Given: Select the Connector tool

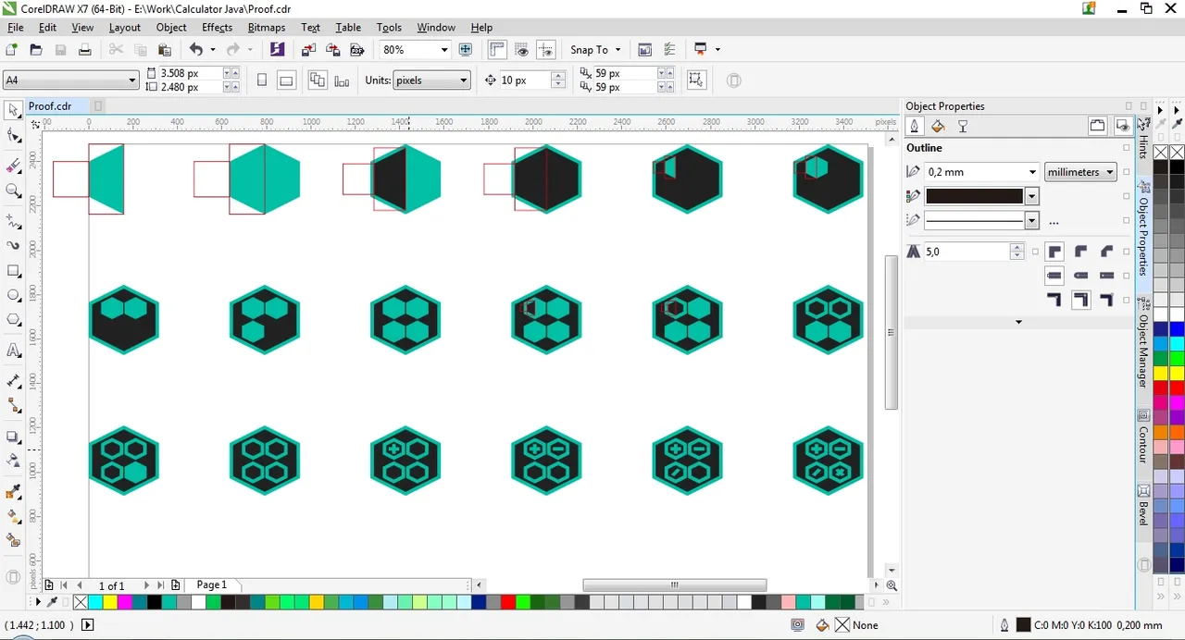Looking at the screenshot, I should (13, 406).
